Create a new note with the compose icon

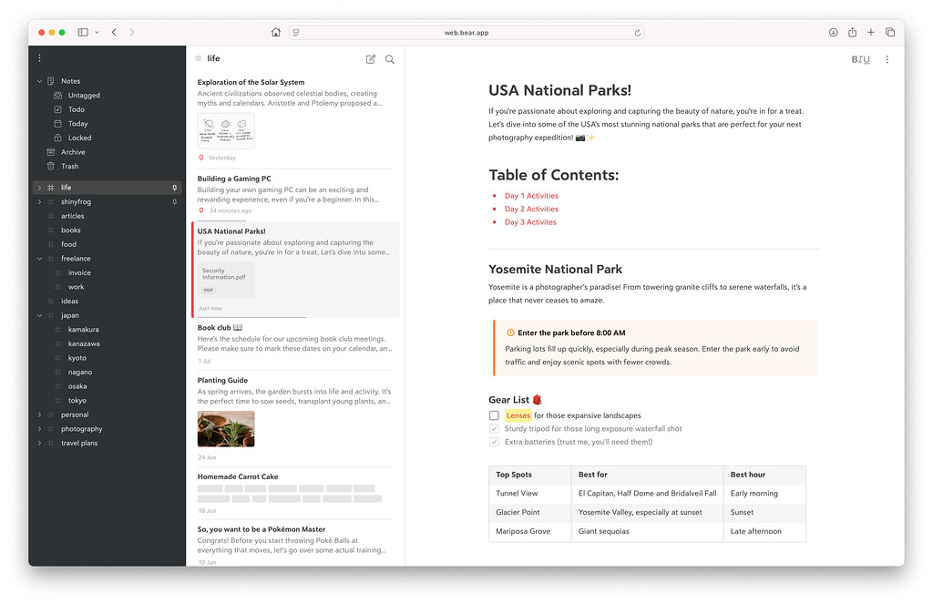tap(370, 58)
